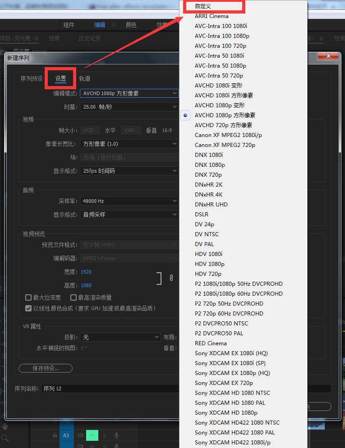
Task: Select AVC-Intra 100 1080i option
Action: pos(221,26)
